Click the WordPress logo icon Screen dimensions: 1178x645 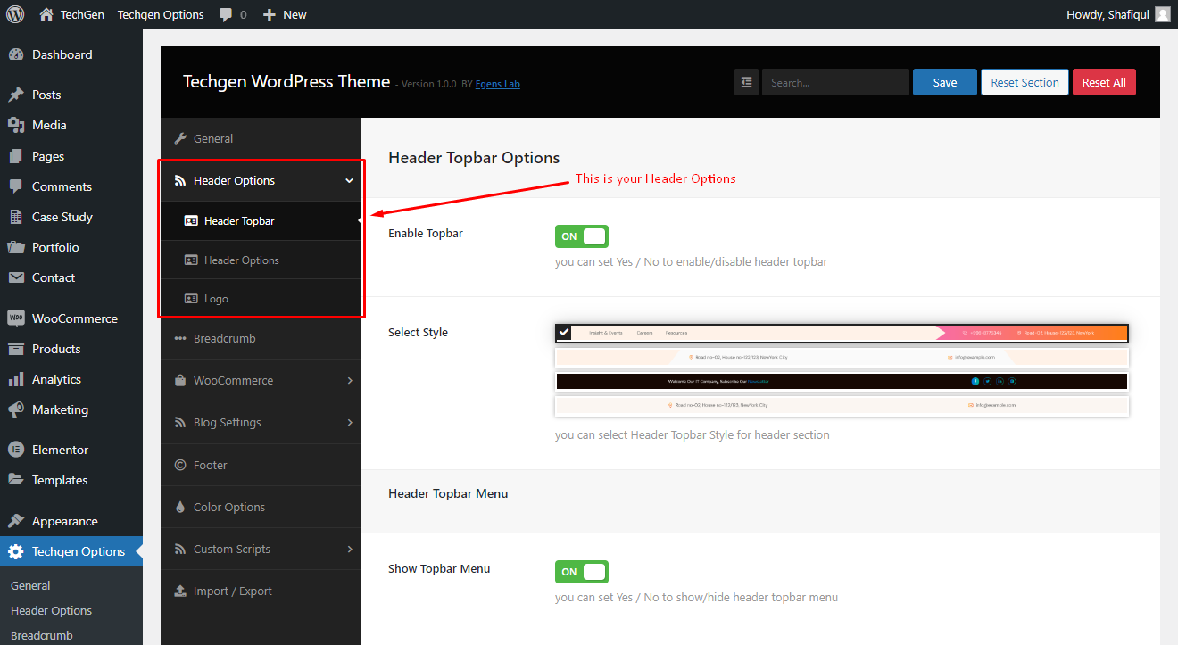click(15, 14)
